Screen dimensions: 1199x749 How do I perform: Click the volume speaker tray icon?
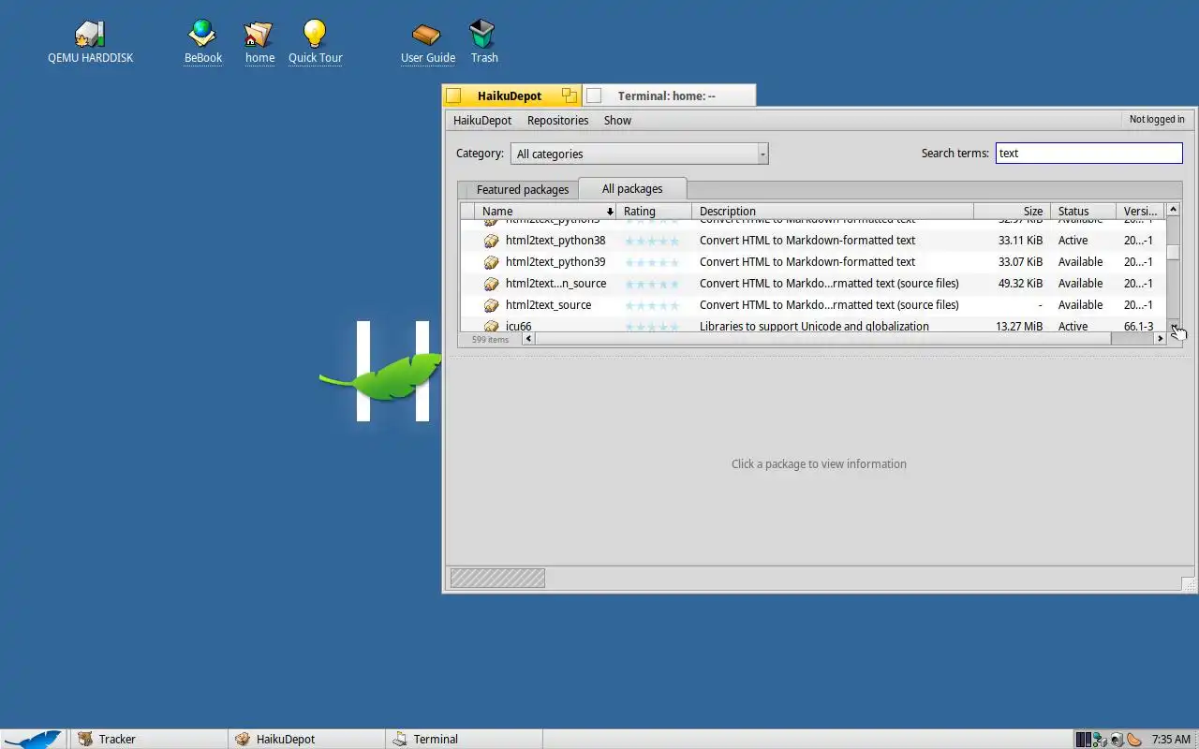[x=1117, y=740]
